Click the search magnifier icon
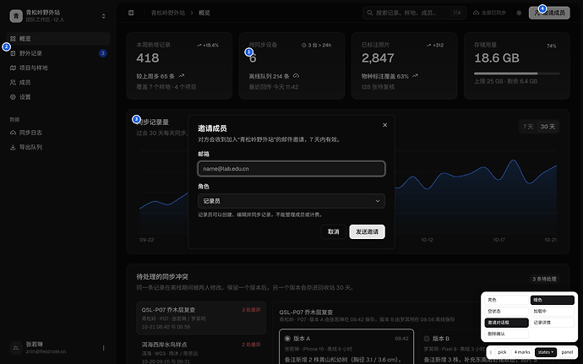Viewport: 583px width, 364px height. (x=370, y=13)
